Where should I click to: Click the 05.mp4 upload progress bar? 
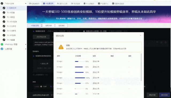[x=80, y=83]
